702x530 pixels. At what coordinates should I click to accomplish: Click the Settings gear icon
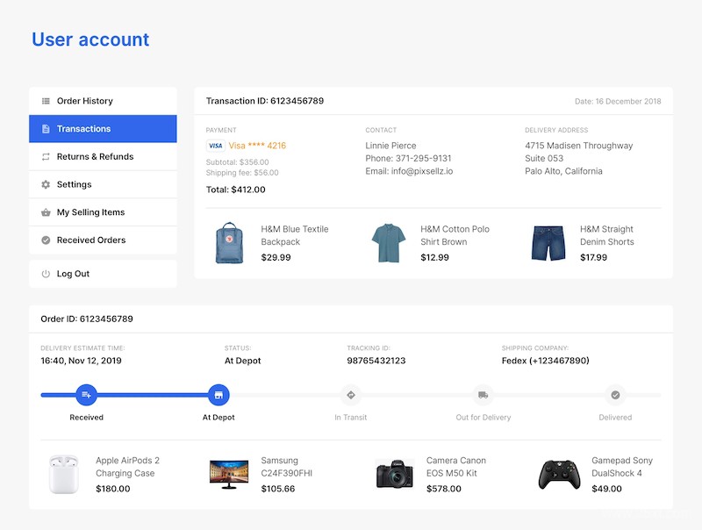pyautogui.click(x=46, y=184)
